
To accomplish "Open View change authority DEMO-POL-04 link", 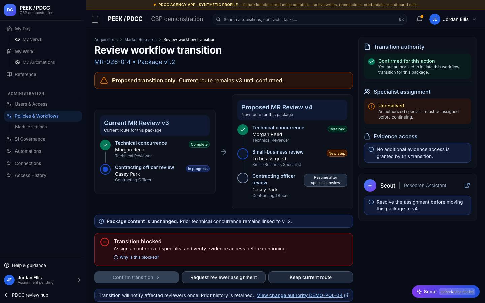I will [x=303, y=295].
